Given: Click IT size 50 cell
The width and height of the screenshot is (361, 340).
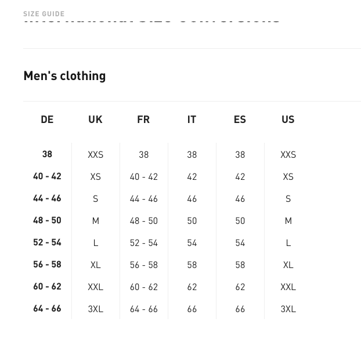Looking at the screenshot, I should pyautogui.click(x=192, y=221).
